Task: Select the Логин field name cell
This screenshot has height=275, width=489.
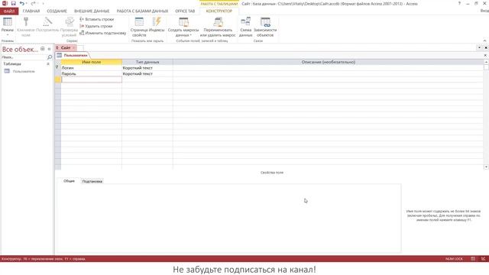Action: [92, 68]
